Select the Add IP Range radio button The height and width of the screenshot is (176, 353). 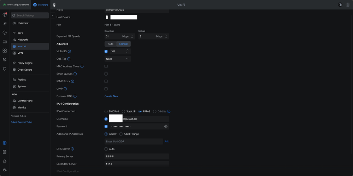coord(121,134)
